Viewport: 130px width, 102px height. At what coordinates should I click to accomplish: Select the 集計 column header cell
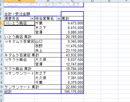[72, 19]
